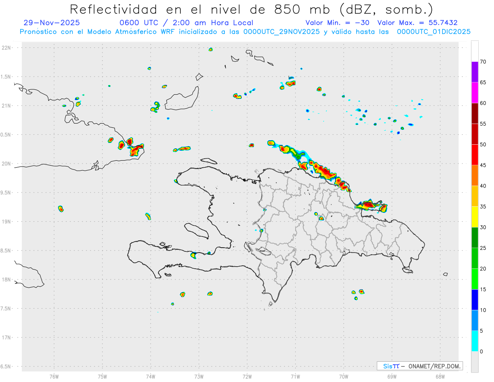Image resolution: width=494 pixels, height=382 pixels.
Task: Pick the medium green 20-25 dBZ legend color
Action: tap(475, 258)
